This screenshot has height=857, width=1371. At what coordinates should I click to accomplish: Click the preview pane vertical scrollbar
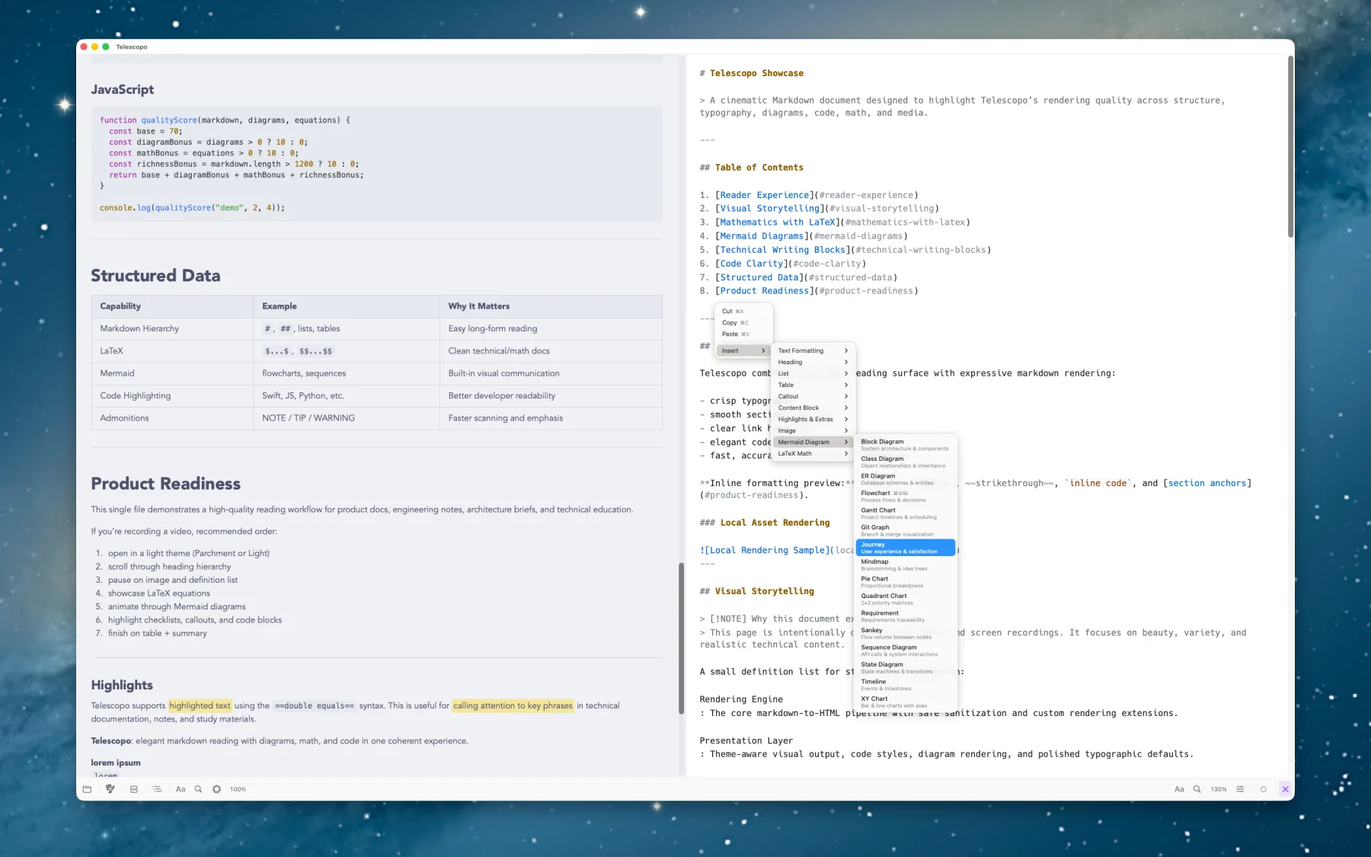point(682,638)
